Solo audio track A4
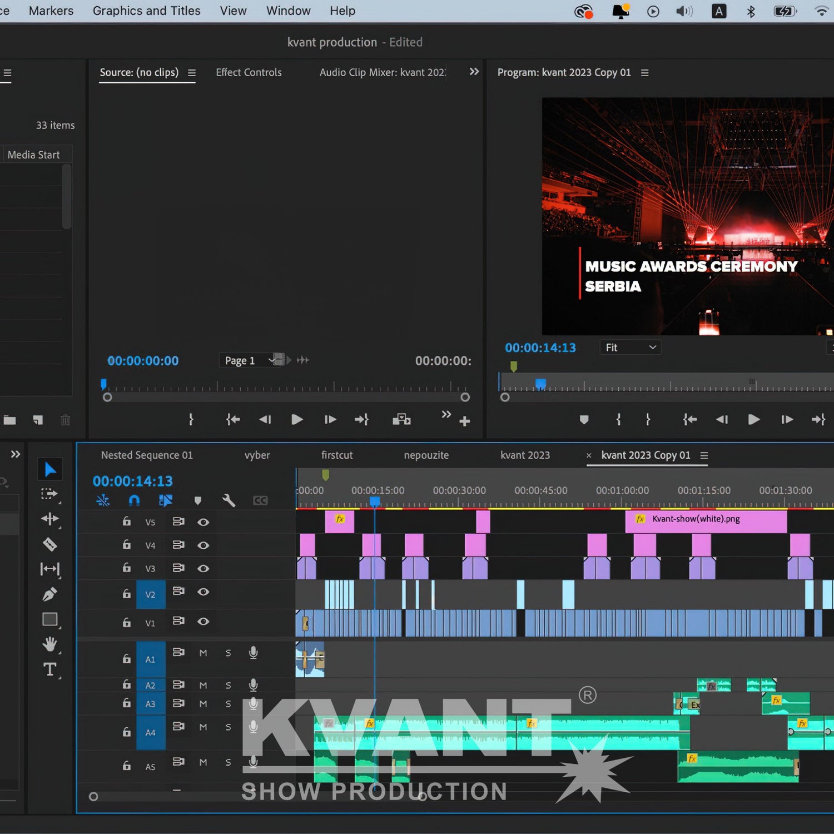 coord(228,727)
